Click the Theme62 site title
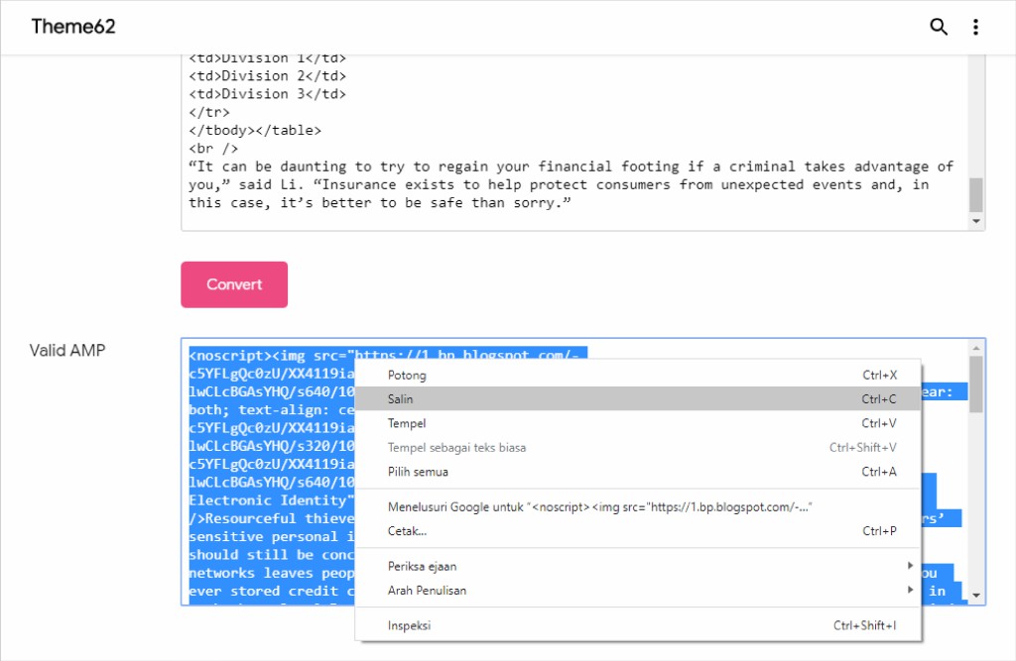Screen dimensions: 1016x661 pyautogui.click(x=73, y=27)
